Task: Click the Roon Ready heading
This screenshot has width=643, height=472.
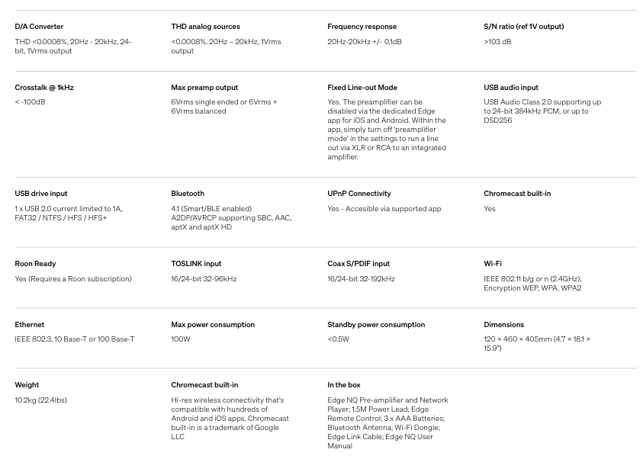Action: tap(35, 264)
